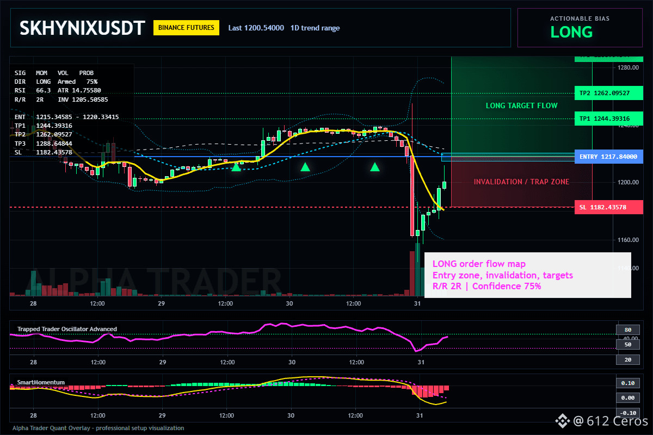653x435 pixels.
Task: Click the 1200.00 price axis label
Action: [628, 182]
